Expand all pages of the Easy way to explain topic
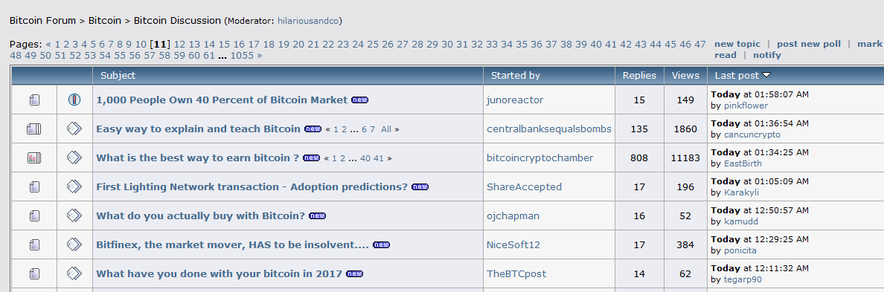The image size is (884, 292). click(x=386, y=129)
